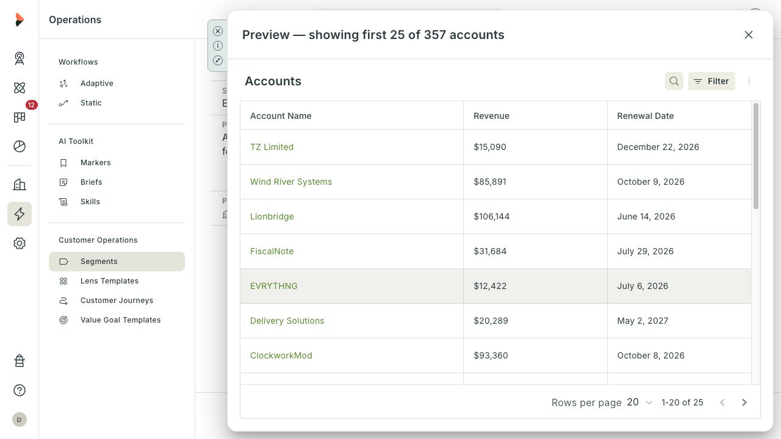Select Segments in Customer Operations
This screenshot has height=439, width=781.
tap(117, 262)
